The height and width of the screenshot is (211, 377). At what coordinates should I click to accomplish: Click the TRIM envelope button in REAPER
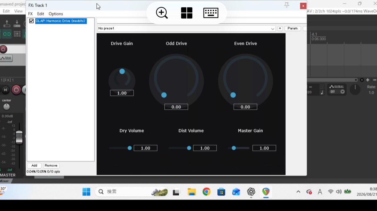[6, 58]
